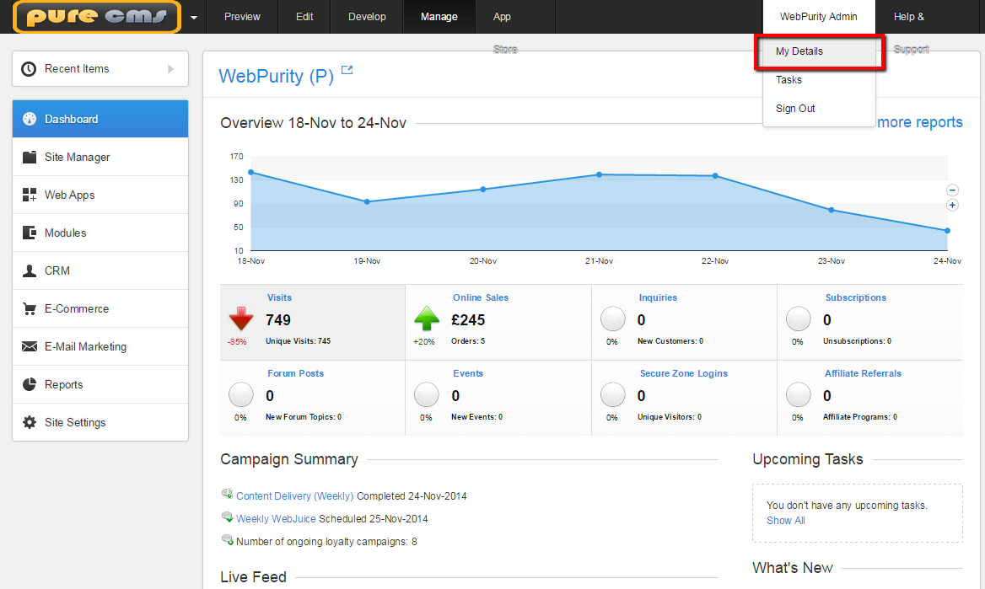Image resolution: width=985 pixels, height=589 pixels.
Task: Click the E-Commerce cart icon
Action: tap(30, 308)
